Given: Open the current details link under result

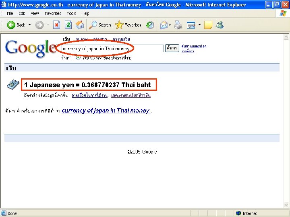Looking at the screenshot, I should (130, 95).
